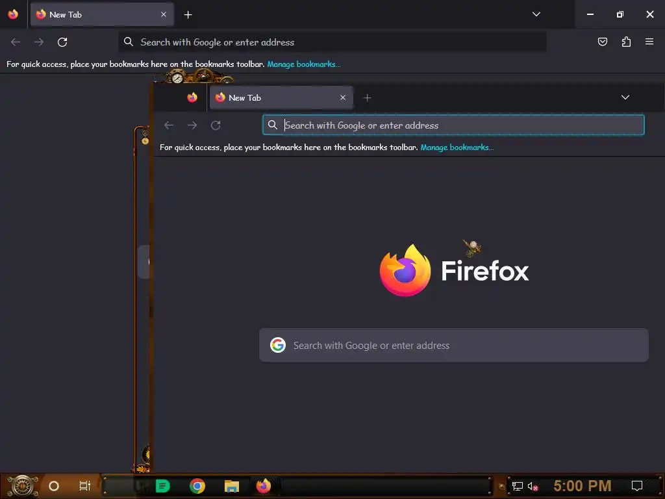This screenshot has height=499, width=665.
Task: Click the Firefox View icon in front window
Action: pyautogui.click(x=192, y=97)
